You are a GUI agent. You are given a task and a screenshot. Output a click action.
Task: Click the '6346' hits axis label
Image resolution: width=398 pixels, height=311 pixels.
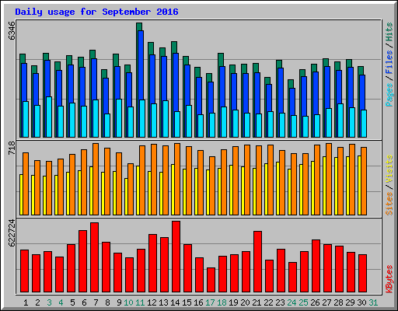12,31
